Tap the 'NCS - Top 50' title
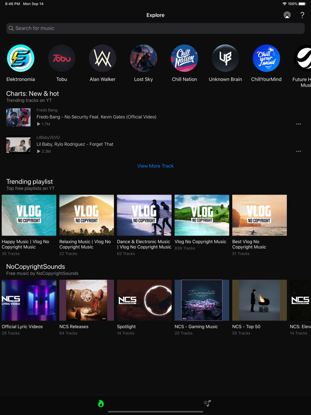 [x=246, y=326]
